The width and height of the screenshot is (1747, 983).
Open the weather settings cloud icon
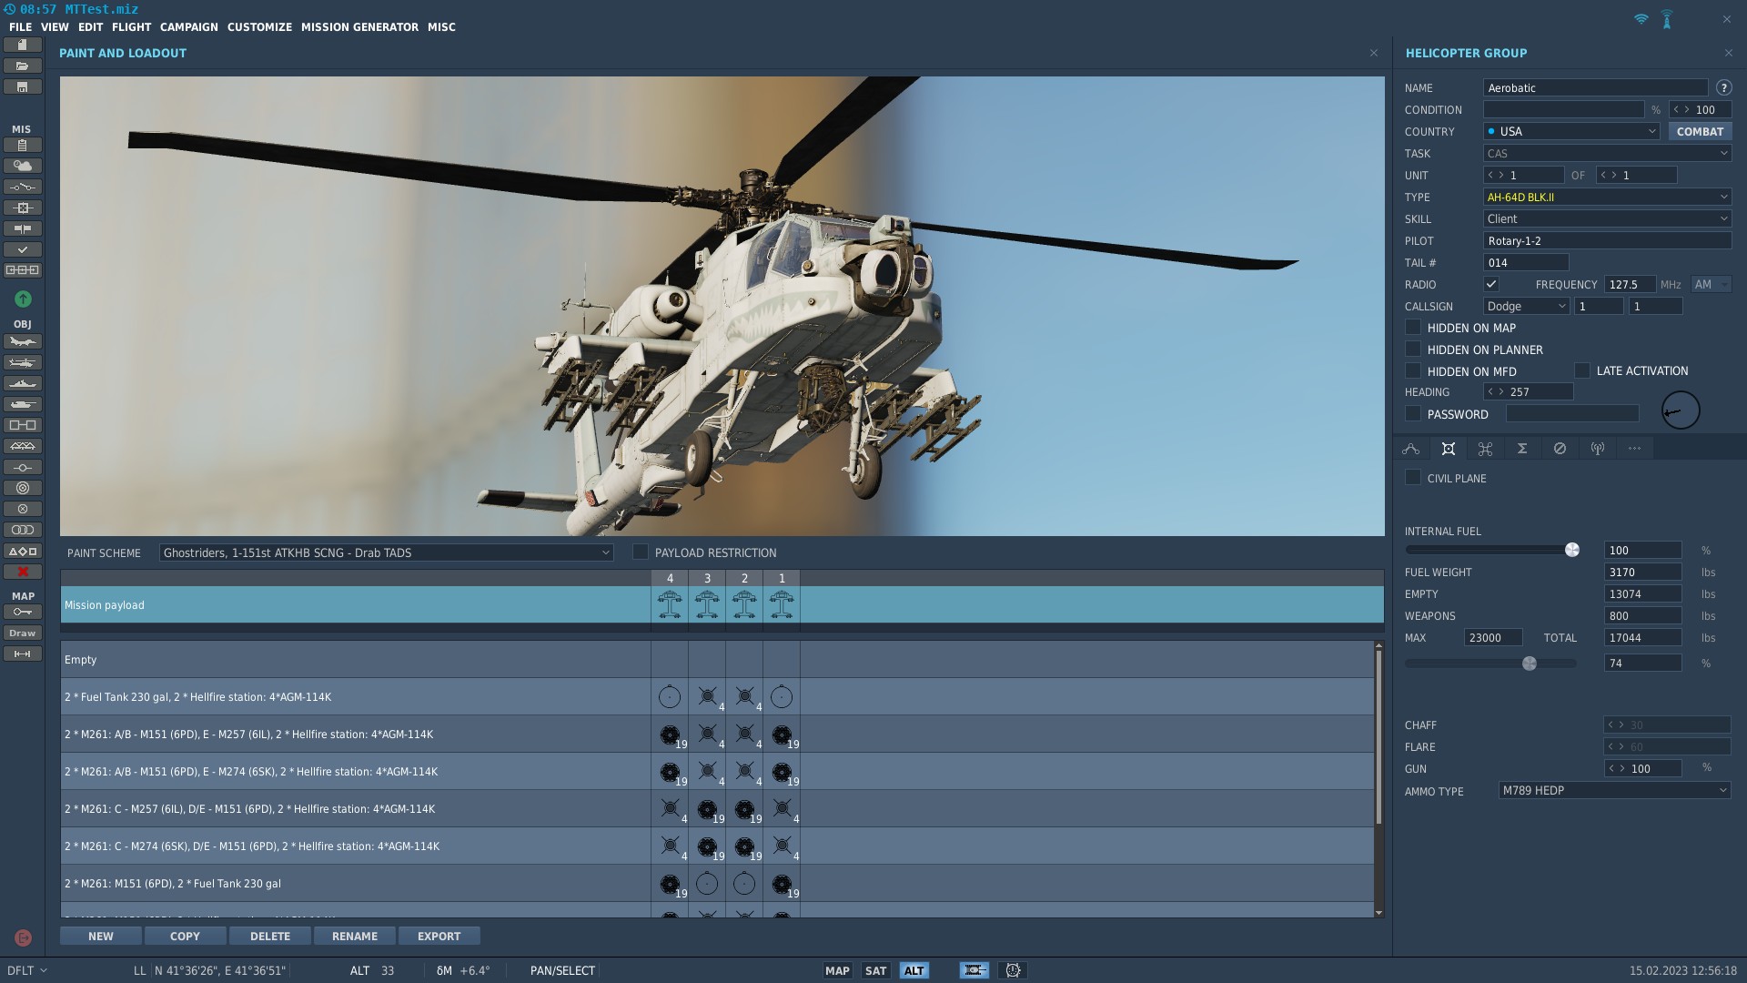(23, 166)
